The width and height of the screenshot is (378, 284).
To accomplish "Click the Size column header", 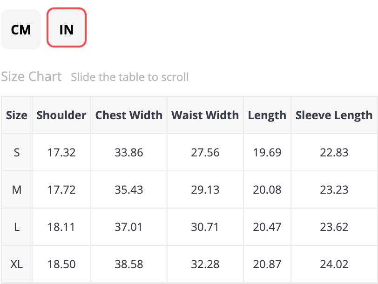I will click(17, 115).
